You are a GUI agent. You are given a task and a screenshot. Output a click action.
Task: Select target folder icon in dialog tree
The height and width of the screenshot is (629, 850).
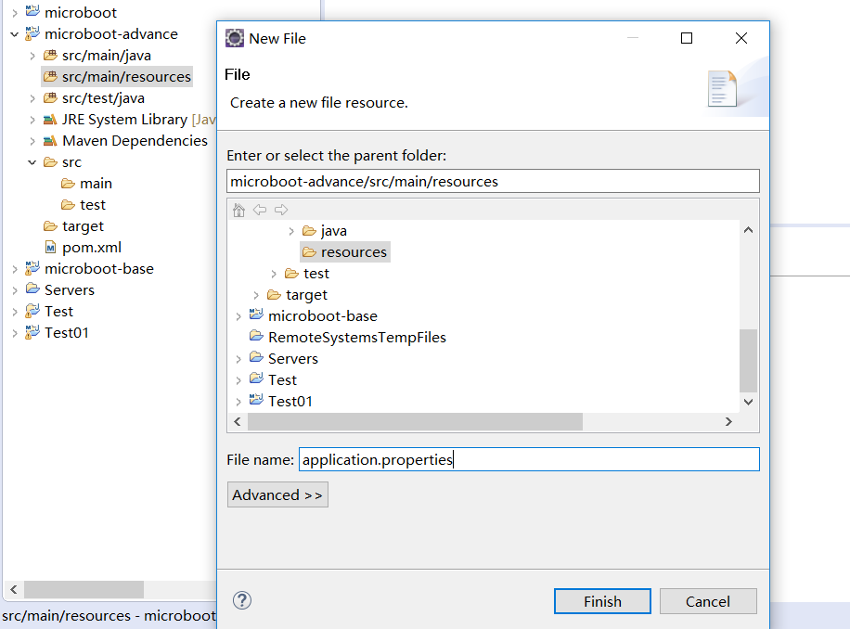[x=274, y=294]
